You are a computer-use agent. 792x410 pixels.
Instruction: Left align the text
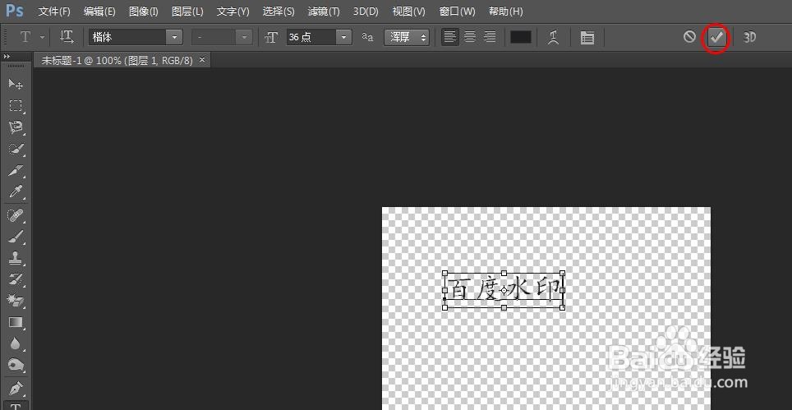450,37
